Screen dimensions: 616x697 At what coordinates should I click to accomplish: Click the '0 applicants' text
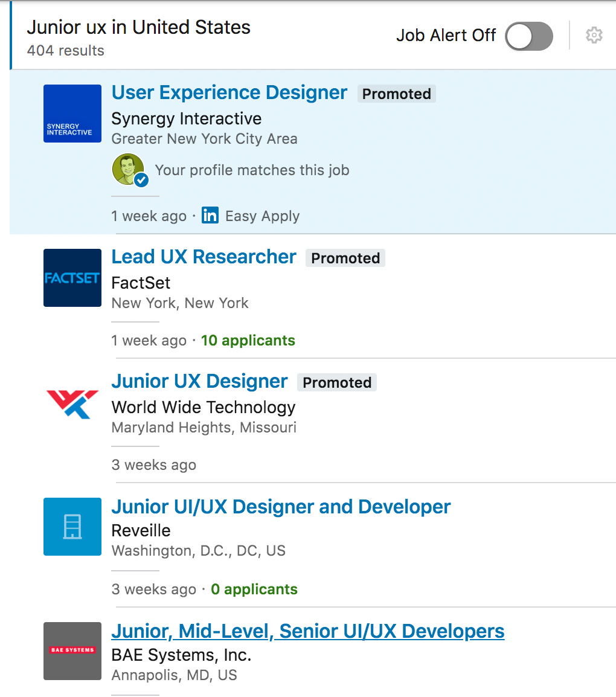[254, 589]
